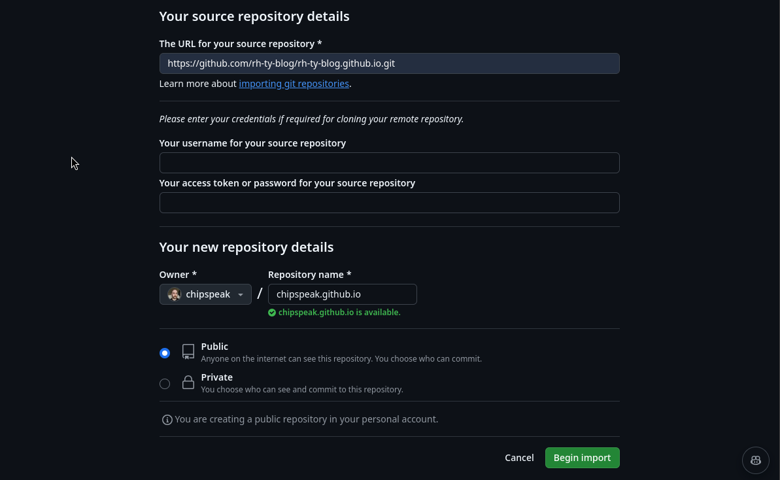780x480 pixels.
Task: Select the Private repository radio button
Action: pyautogui.click(x=164, y=384)
